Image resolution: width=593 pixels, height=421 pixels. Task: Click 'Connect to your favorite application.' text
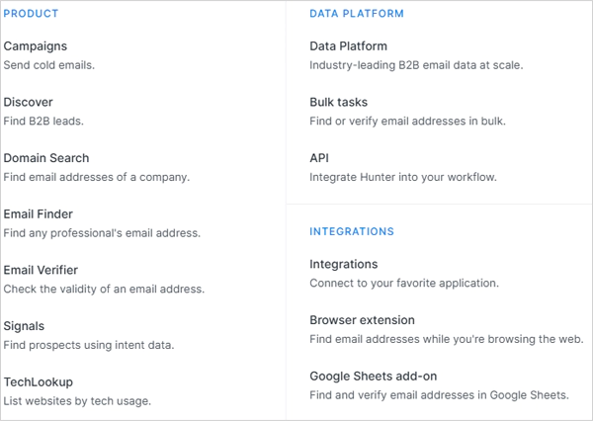point(404,283)
